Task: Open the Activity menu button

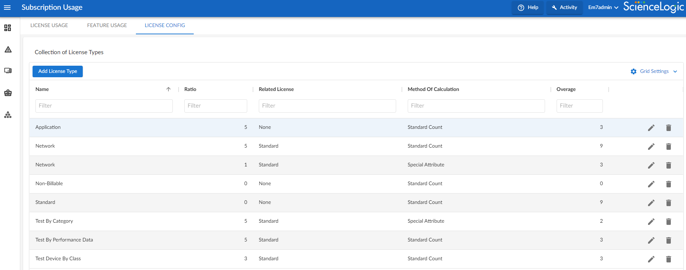Action: [x=564, y=8]
